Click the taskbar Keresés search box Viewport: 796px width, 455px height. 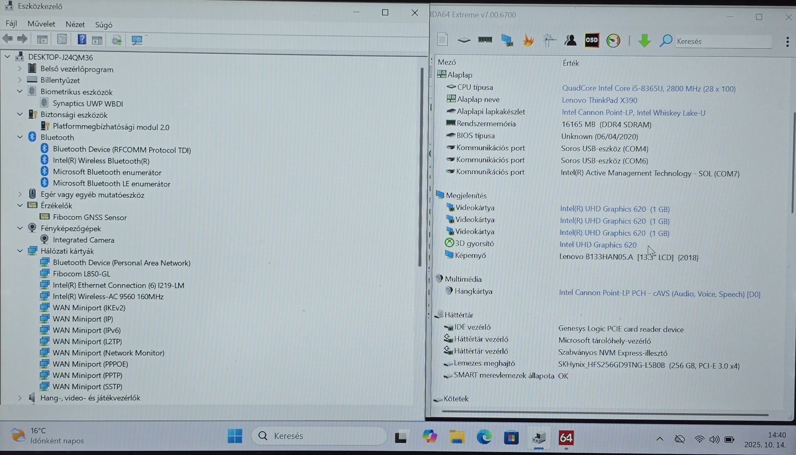[319, 436]
